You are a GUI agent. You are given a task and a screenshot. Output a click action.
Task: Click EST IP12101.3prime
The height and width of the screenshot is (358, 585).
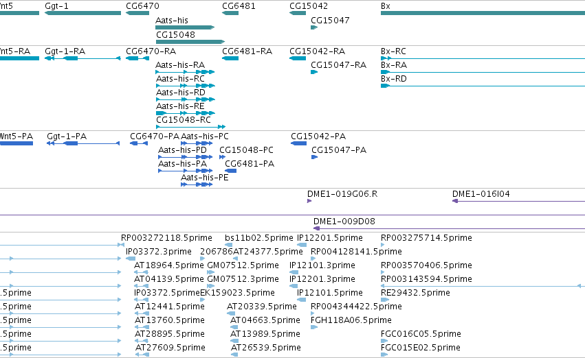click(x=322, y=265)
